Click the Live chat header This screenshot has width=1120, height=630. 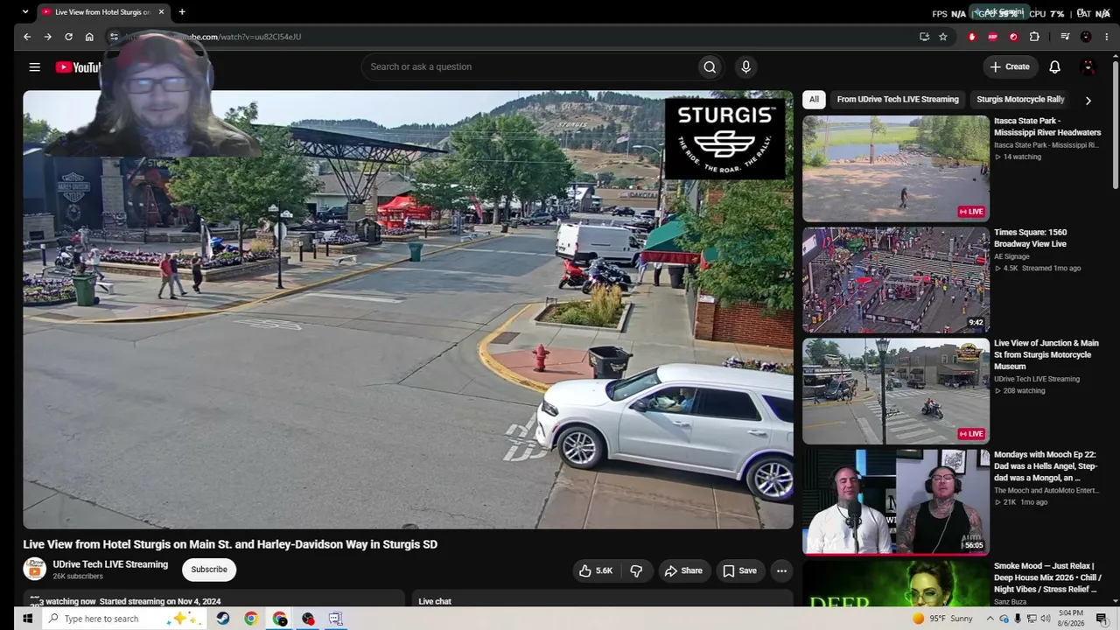tap(435, 601)
